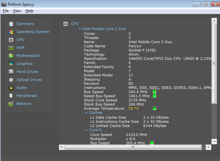Click the vertical scrollbar down arrow
220x161 pixels.
[x=214, y=141]
